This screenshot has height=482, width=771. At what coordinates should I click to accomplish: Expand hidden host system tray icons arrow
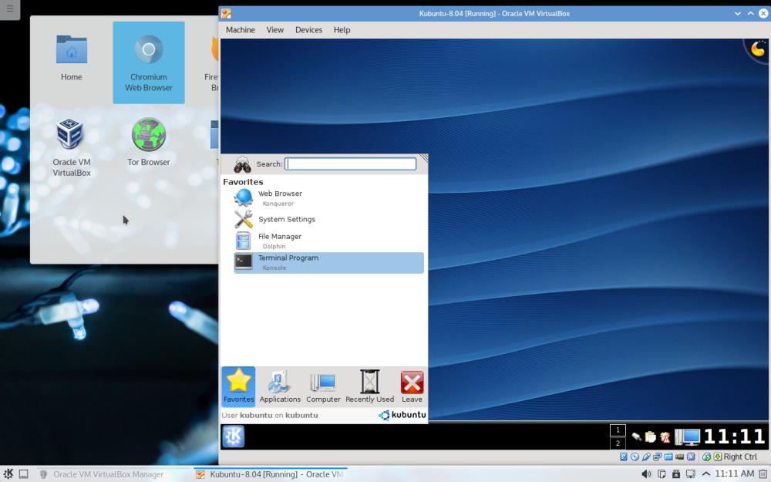[x=705, y=474]
